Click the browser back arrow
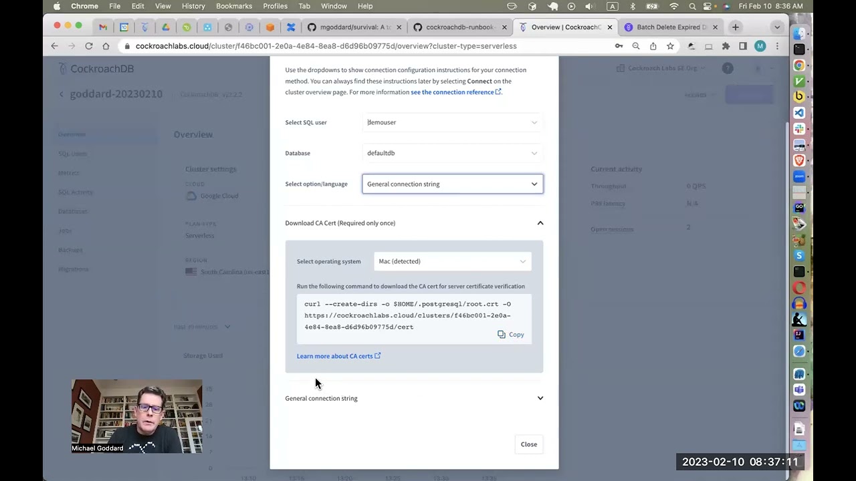Screen dimensions: 856x481 [x=55, y=46]
